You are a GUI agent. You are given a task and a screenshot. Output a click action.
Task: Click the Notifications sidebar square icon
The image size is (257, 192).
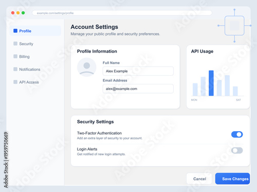15,69
